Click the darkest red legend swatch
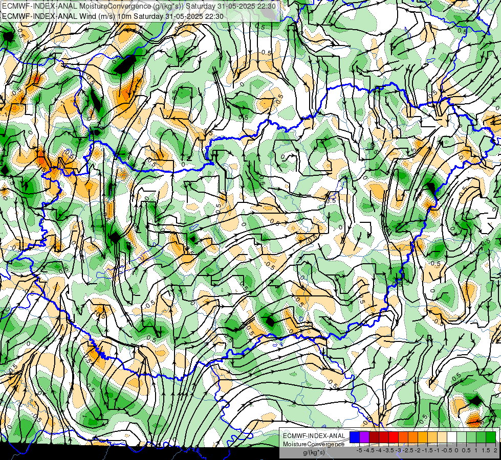 [x=374, y=437]
